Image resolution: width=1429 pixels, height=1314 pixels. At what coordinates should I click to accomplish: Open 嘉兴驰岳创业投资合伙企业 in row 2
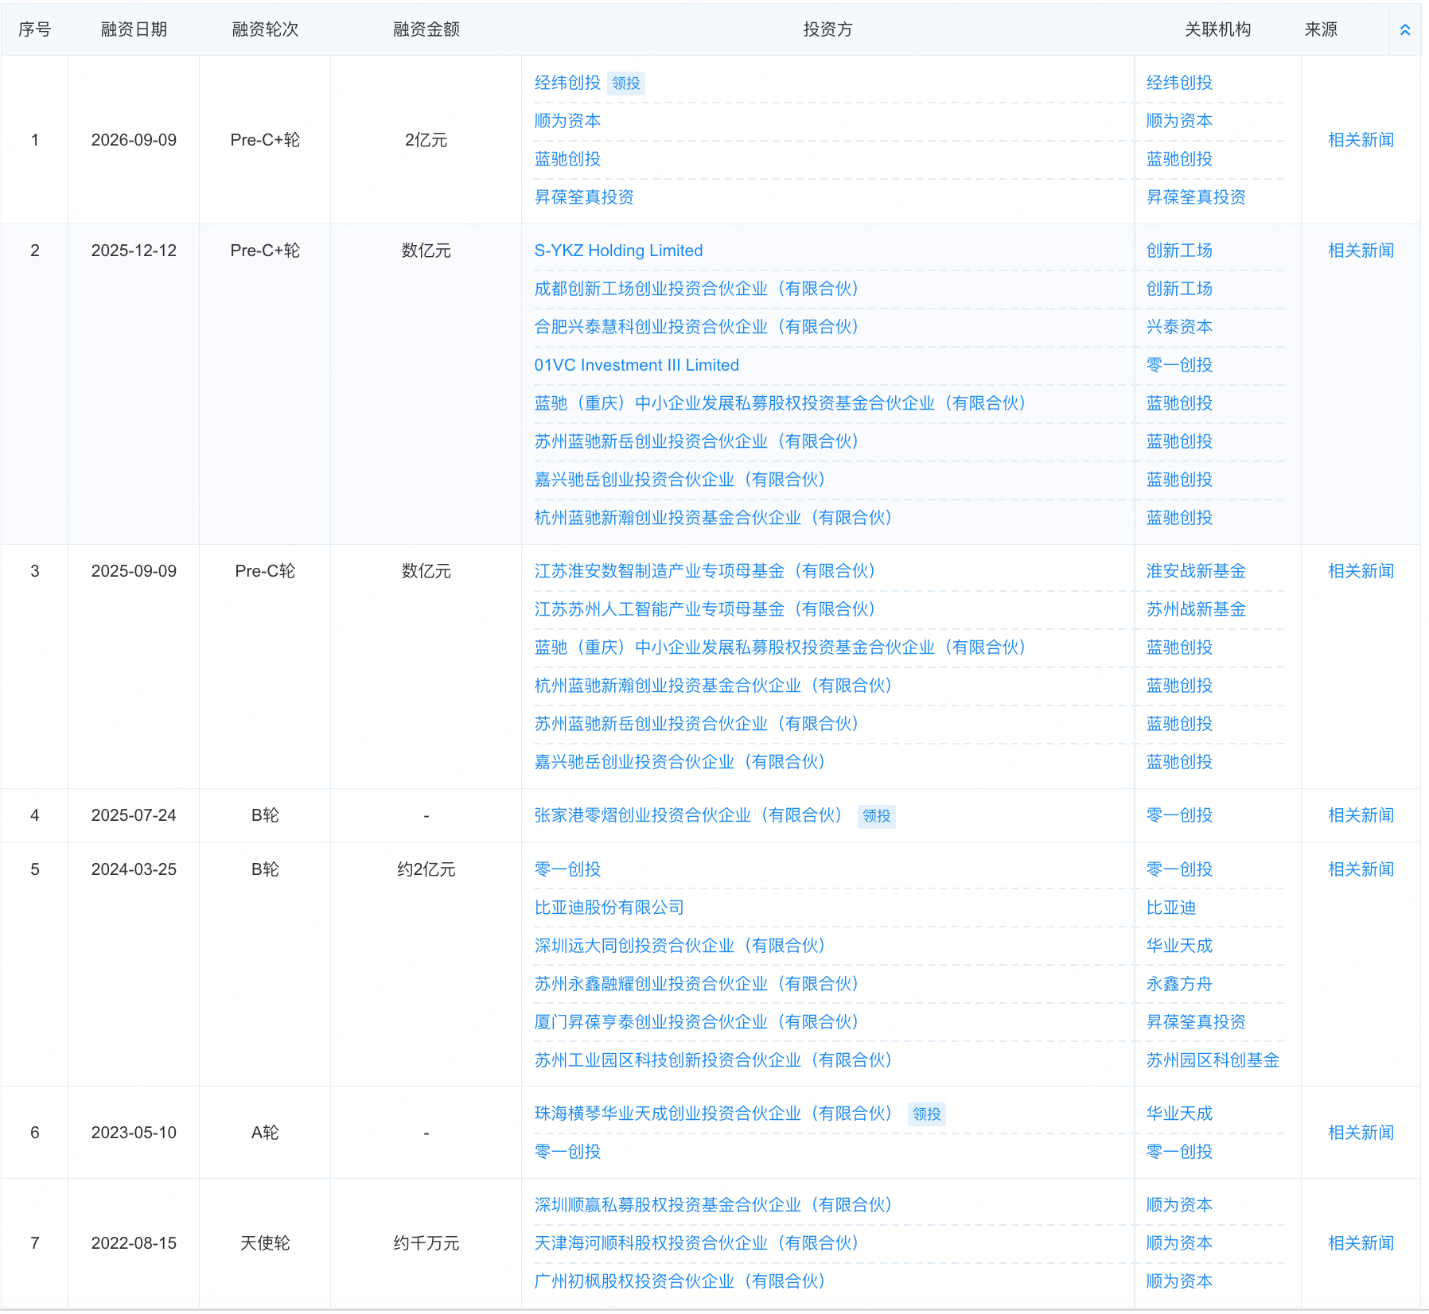pos(680,480)
